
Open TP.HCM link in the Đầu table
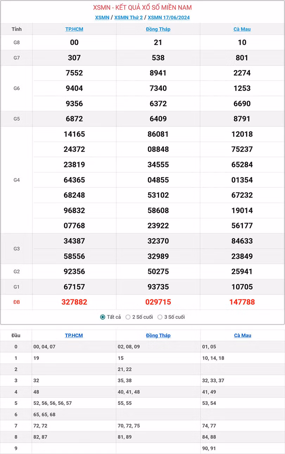[x=74, y=335]
